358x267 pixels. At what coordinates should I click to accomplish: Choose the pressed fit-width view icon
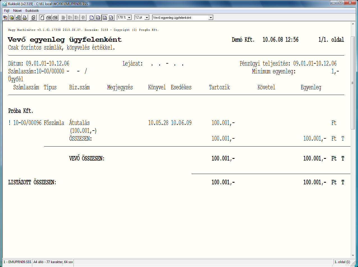pos(105,18)
